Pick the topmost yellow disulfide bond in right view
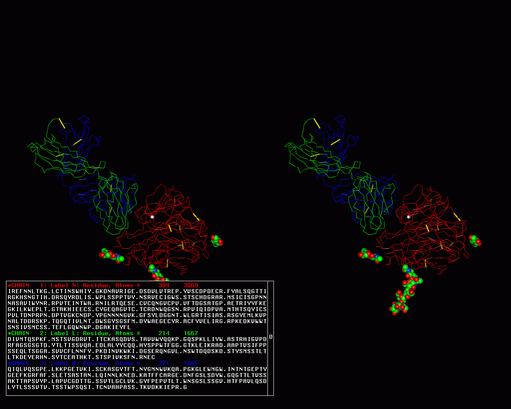Image resolution: width=511 pixels, height=409 pixels. pos(317,123)
